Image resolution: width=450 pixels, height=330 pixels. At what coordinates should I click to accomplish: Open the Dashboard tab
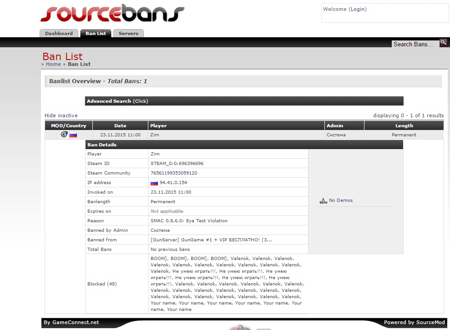(59, 33)
